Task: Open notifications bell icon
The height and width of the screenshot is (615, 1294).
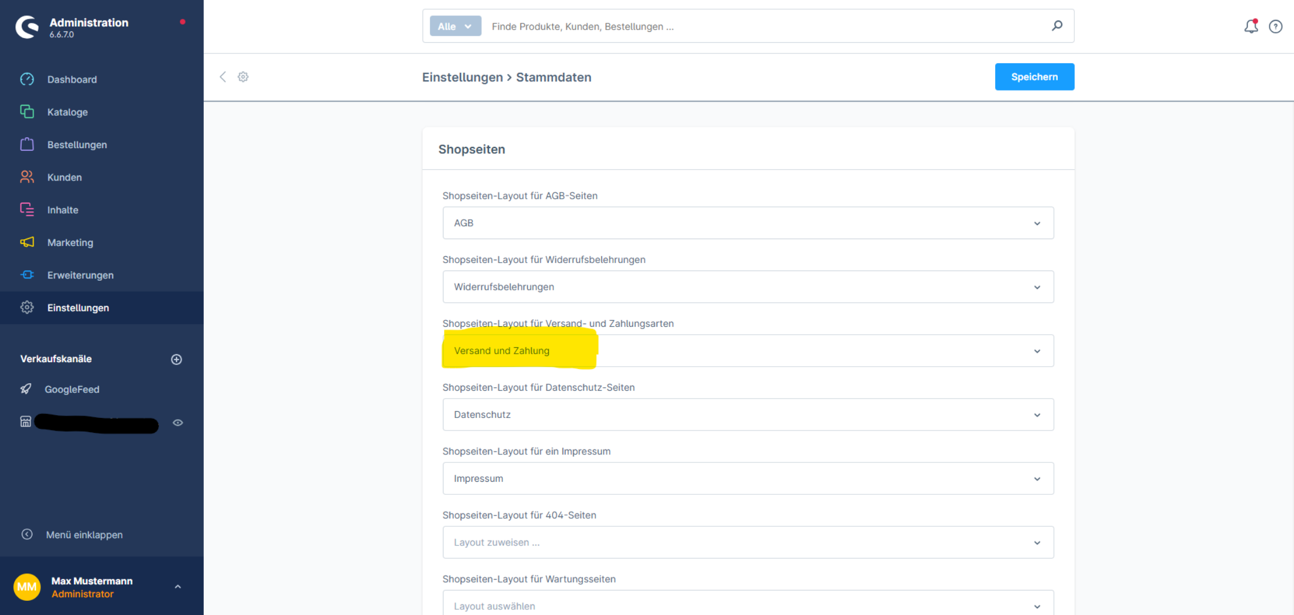Action: click(x=1251, y=26)
